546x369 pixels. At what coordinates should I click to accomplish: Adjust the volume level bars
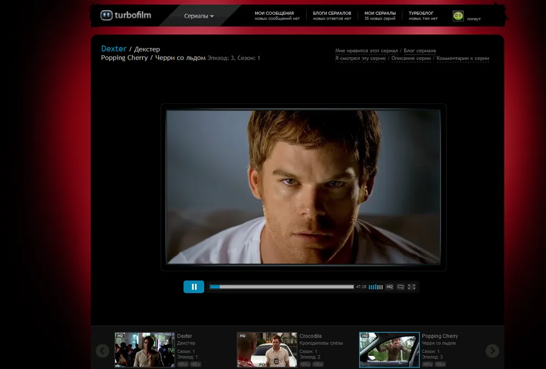[376, 287]
